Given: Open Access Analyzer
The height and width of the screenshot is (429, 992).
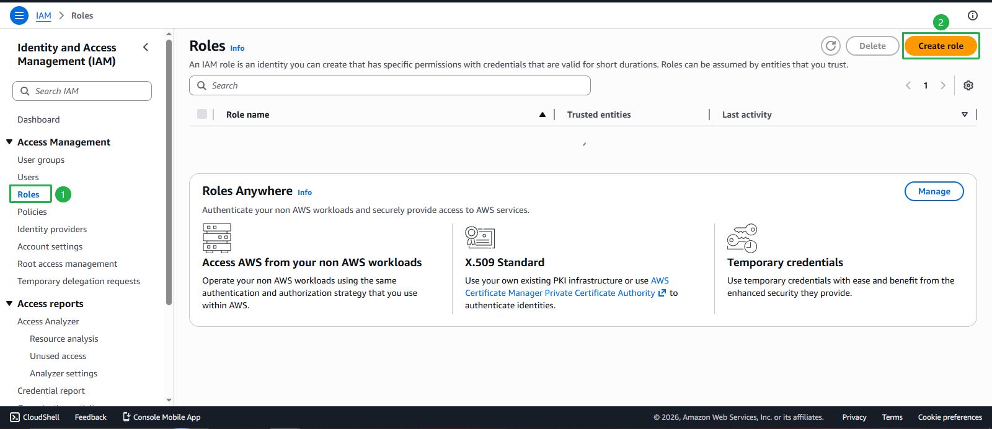Looking at the screenshot, I should (x=48, y=321).
